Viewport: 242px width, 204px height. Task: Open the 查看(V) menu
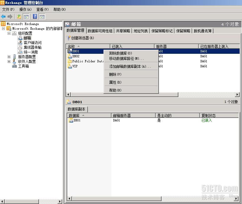tap(42, 9)
